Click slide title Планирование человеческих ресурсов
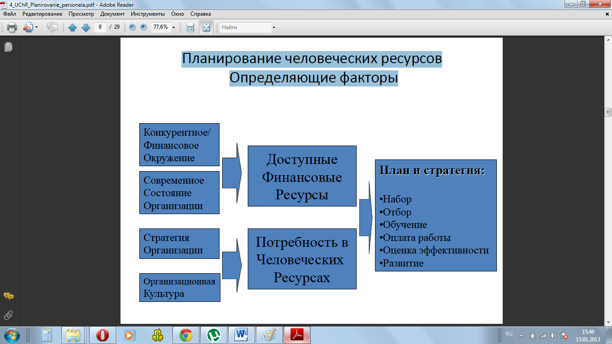 coord(312,59)
